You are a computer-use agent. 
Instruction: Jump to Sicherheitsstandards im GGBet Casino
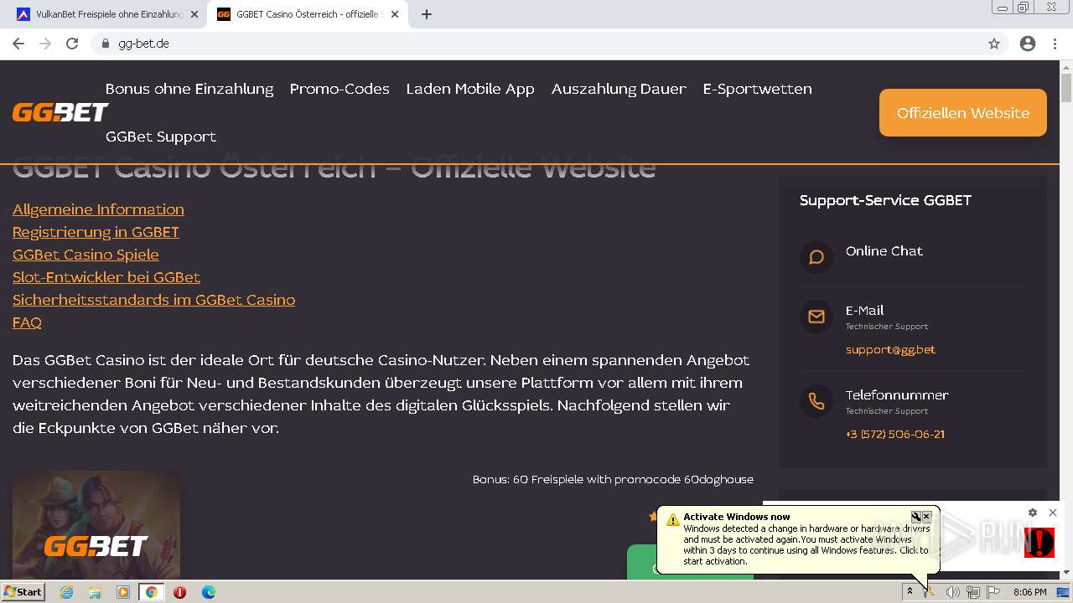153,300
